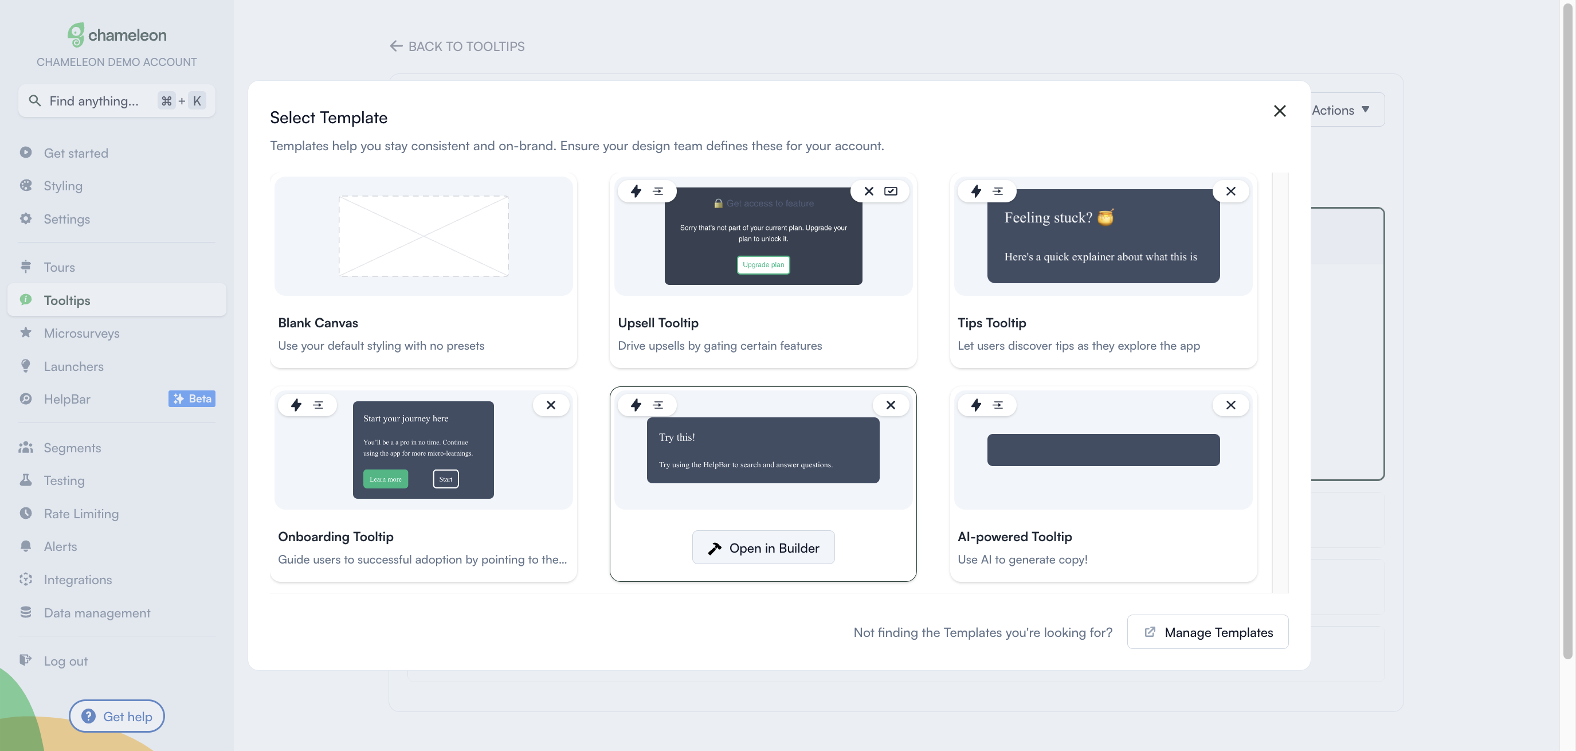Click the settings icon on Upsell Tooltip card
The width and height of the screenshot is (1576, 751).
(x=658, y=191)
